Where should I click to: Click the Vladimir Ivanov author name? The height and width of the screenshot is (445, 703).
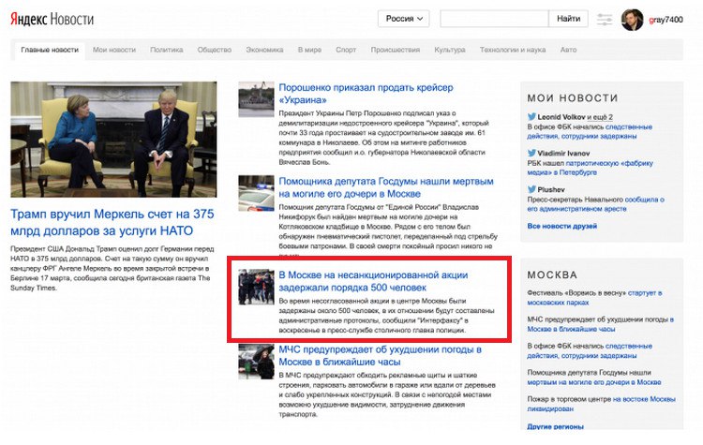point(563,154)
